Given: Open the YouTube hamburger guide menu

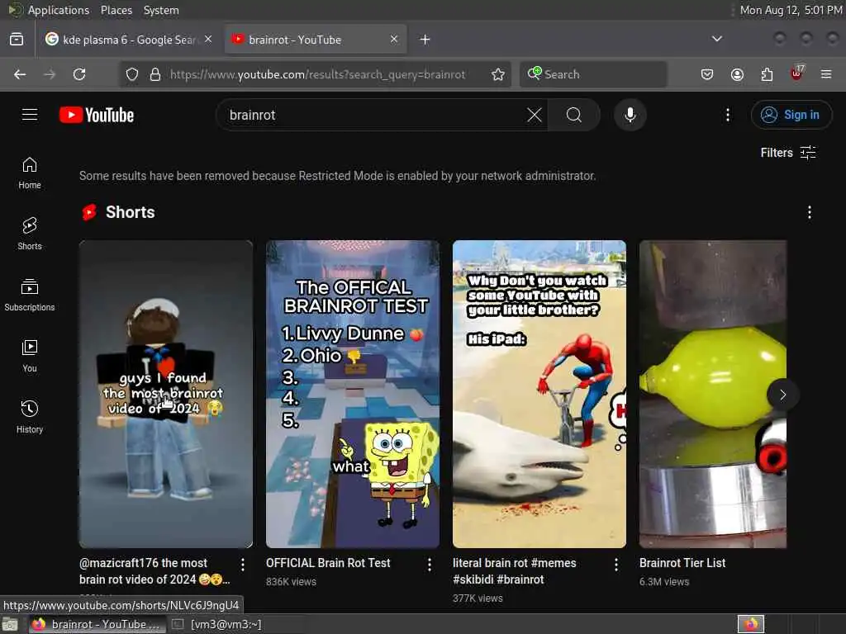Looking at the screenshot, I should pyautogui.click(x=30, y=115).
